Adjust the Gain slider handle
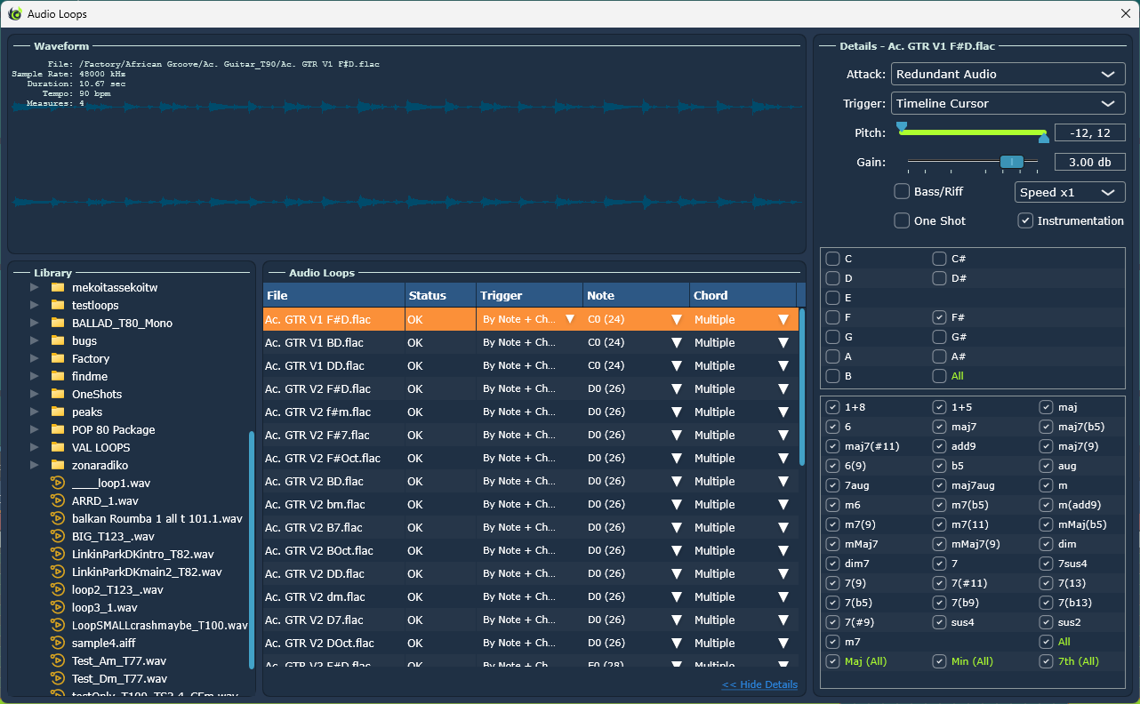 click(1011, 162)
